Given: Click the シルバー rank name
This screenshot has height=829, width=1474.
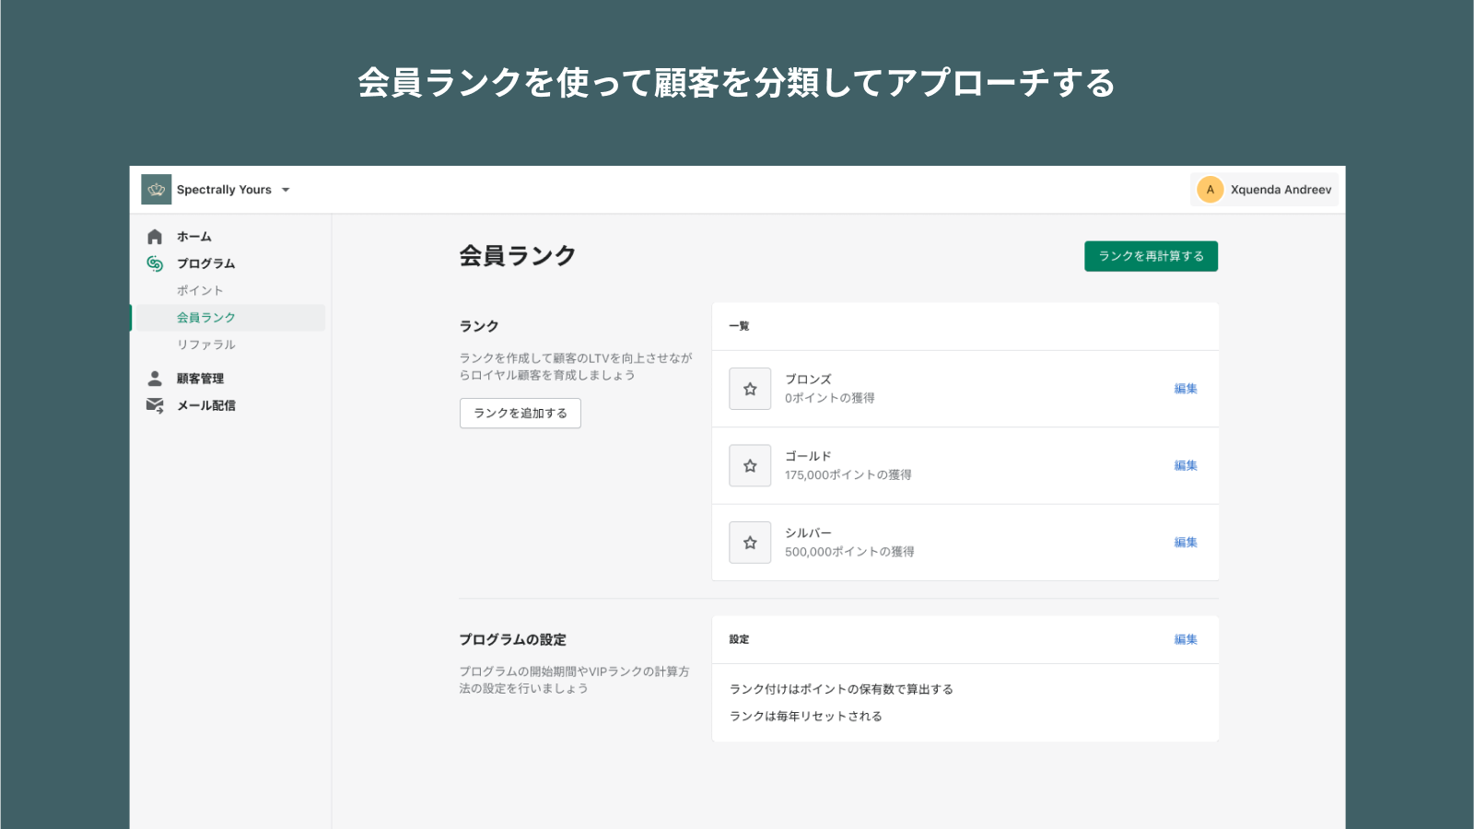Looking at the screenshot, I should (x=808, y=533).
